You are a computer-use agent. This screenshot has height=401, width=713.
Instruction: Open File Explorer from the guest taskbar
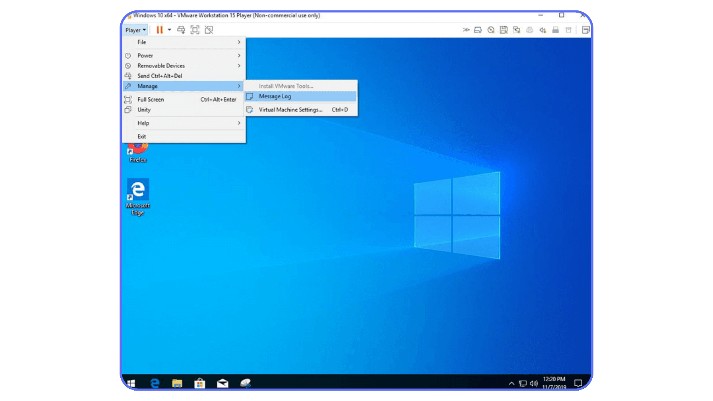coord(177,383)
